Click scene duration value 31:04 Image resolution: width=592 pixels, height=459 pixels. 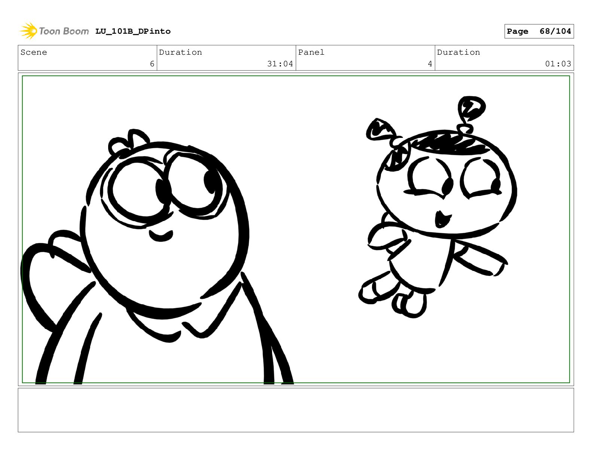point(280,64)
